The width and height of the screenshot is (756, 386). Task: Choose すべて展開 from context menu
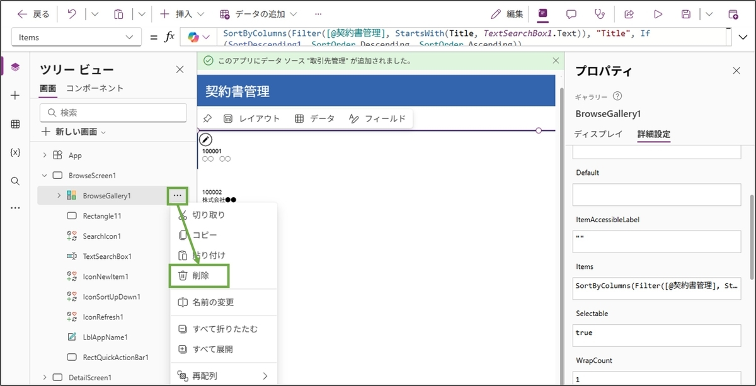[x=224, y=349]
